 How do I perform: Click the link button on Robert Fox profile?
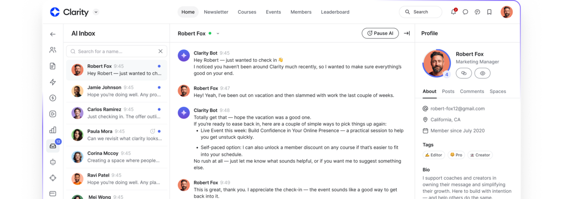464,73
